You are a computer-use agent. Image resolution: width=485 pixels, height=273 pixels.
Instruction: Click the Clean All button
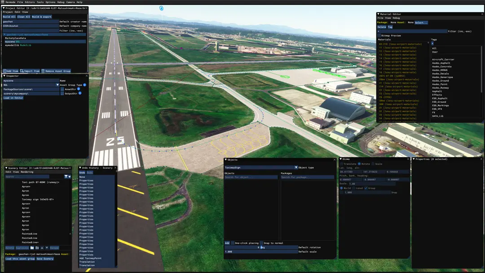point(23,17)
